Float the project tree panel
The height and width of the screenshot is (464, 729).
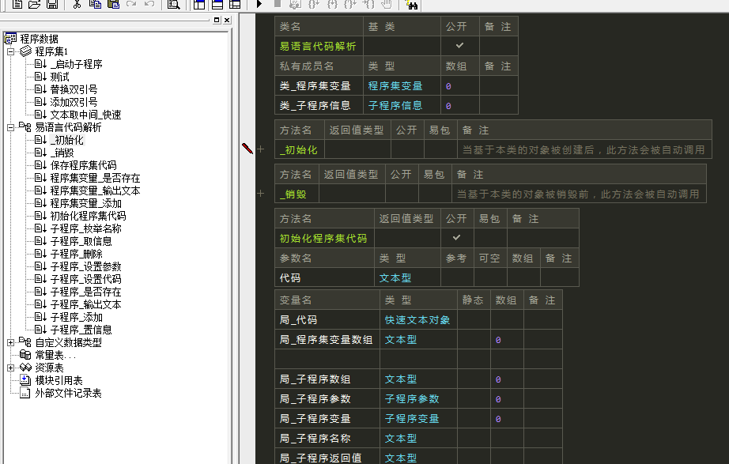click(217, 20)
